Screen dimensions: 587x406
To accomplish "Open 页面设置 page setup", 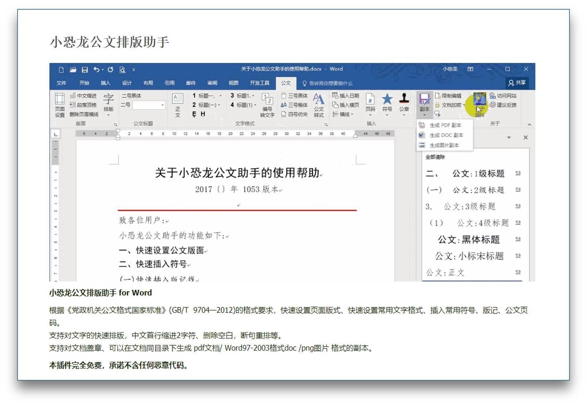I will [60, 105].
